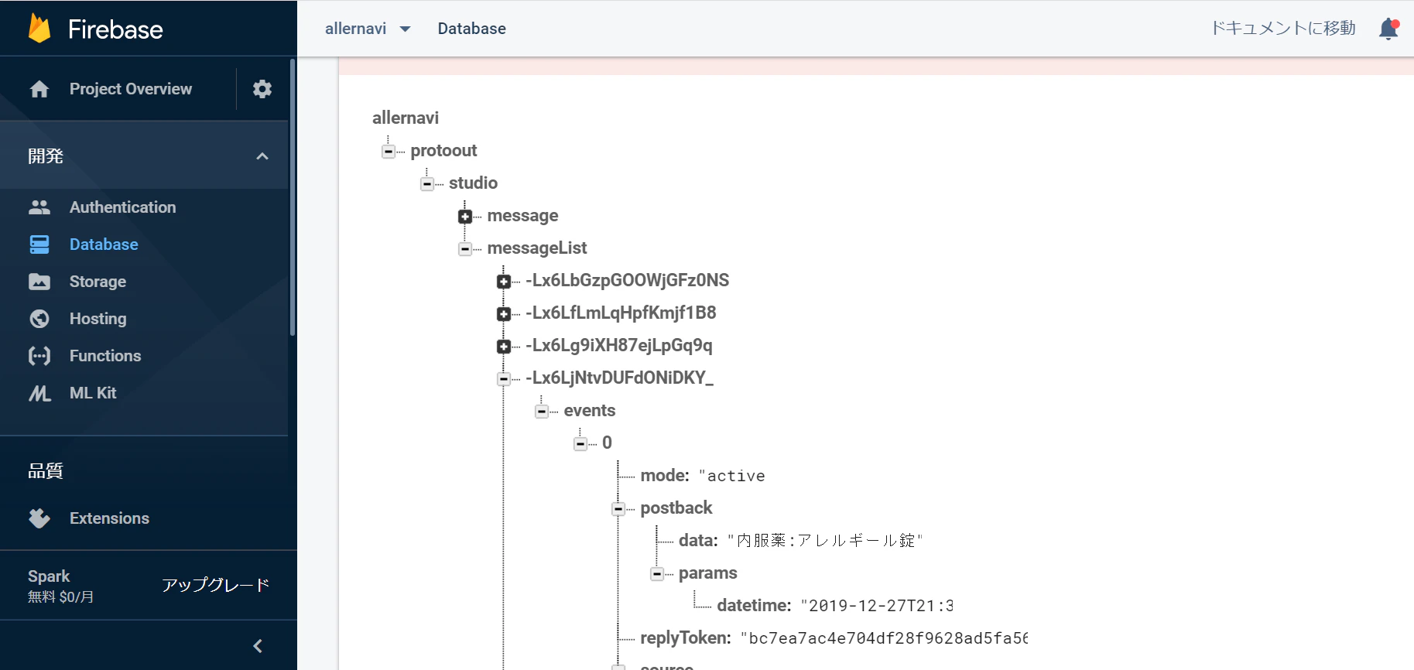Click Project Overview link
This screenshot has width=1414, height=670.
(x=131, y=89)
